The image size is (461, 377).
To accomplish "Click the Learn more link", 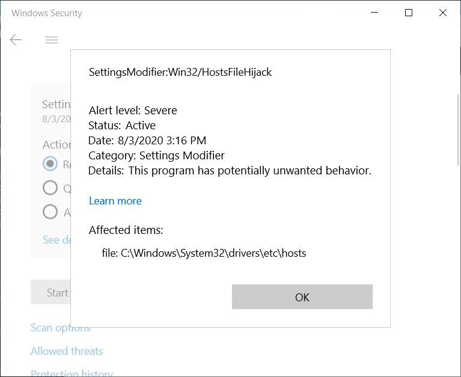I will [x=115, y=201].
